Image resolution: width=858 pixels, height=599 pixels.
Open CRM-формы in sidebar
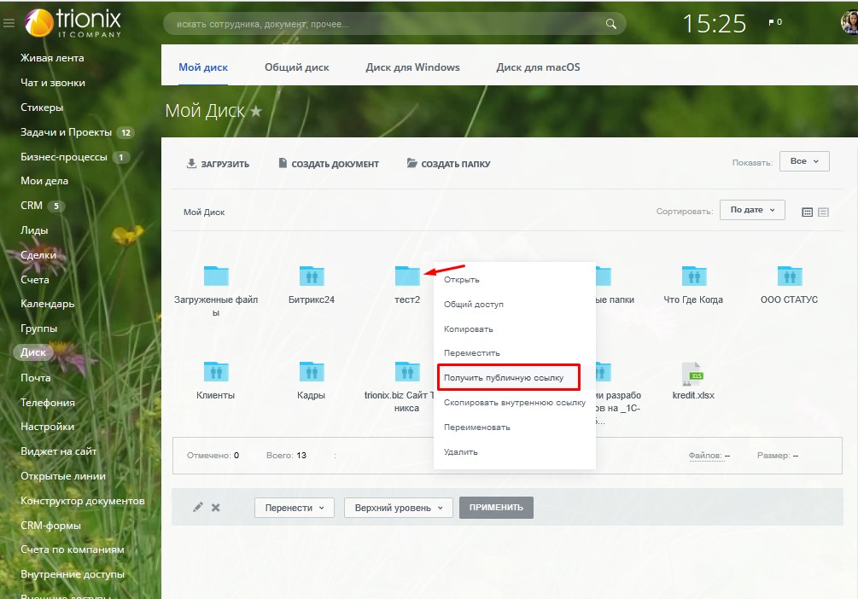[x=50, y=525]
